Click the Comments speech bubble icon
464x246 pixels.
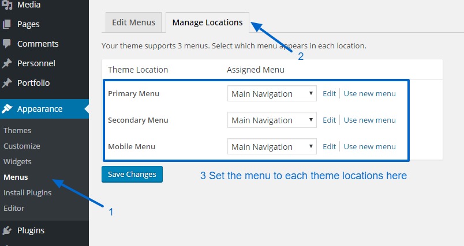pos(7,44)
